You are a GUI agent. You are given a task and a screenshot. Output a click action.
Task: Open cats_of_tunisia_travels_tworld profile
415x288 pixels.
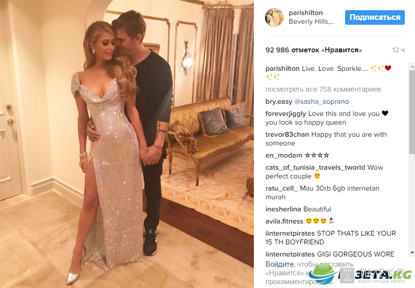pyautogui.click(x=315, y=167)
